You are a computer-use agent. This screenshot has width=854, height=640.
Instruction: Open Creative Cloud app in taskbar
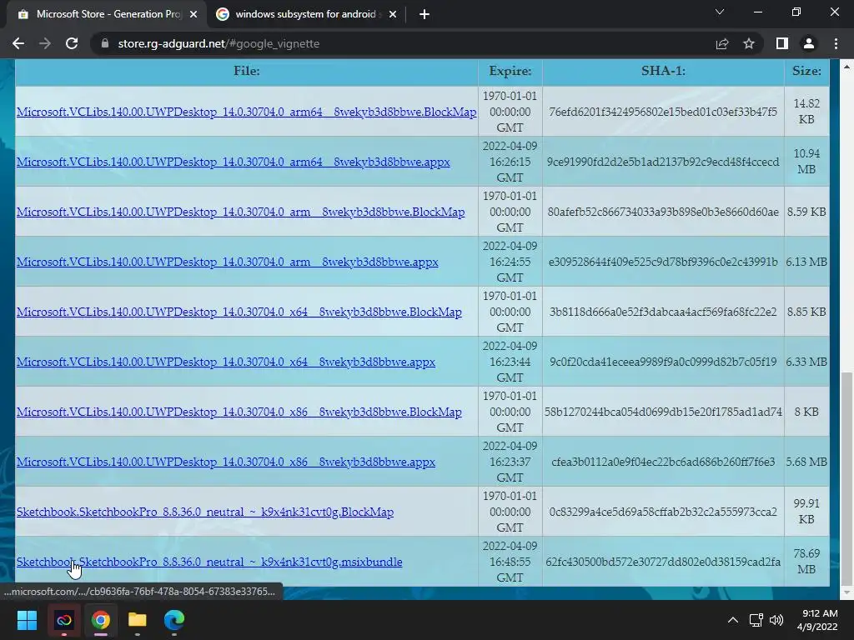click(63, 620)
